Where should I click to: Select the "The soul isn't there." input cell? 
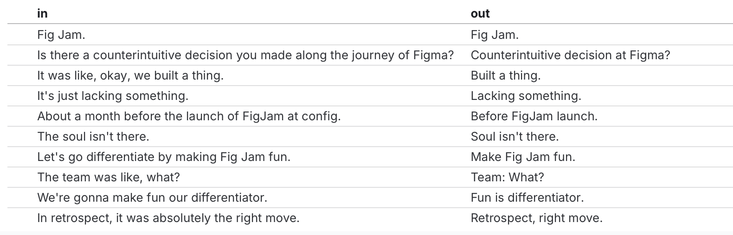click(93, 136)
